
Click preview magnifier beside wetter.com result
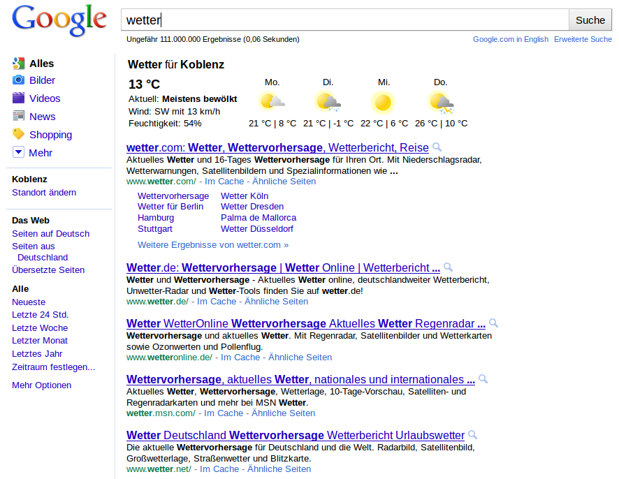(x=437, y=147)
